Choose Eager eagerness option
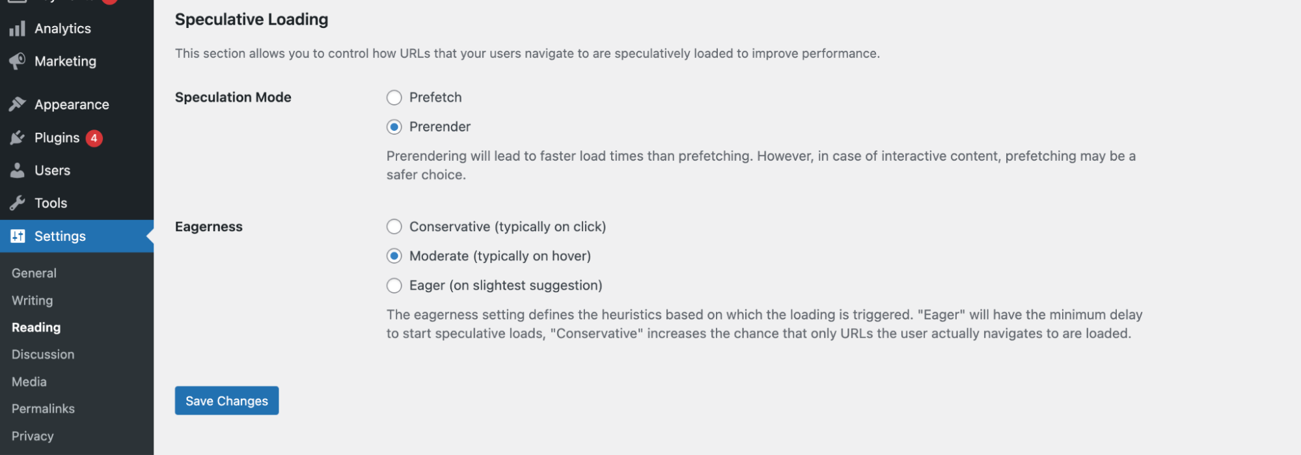Viewport: 1301px width, 455px height. [x=394, y=285]
